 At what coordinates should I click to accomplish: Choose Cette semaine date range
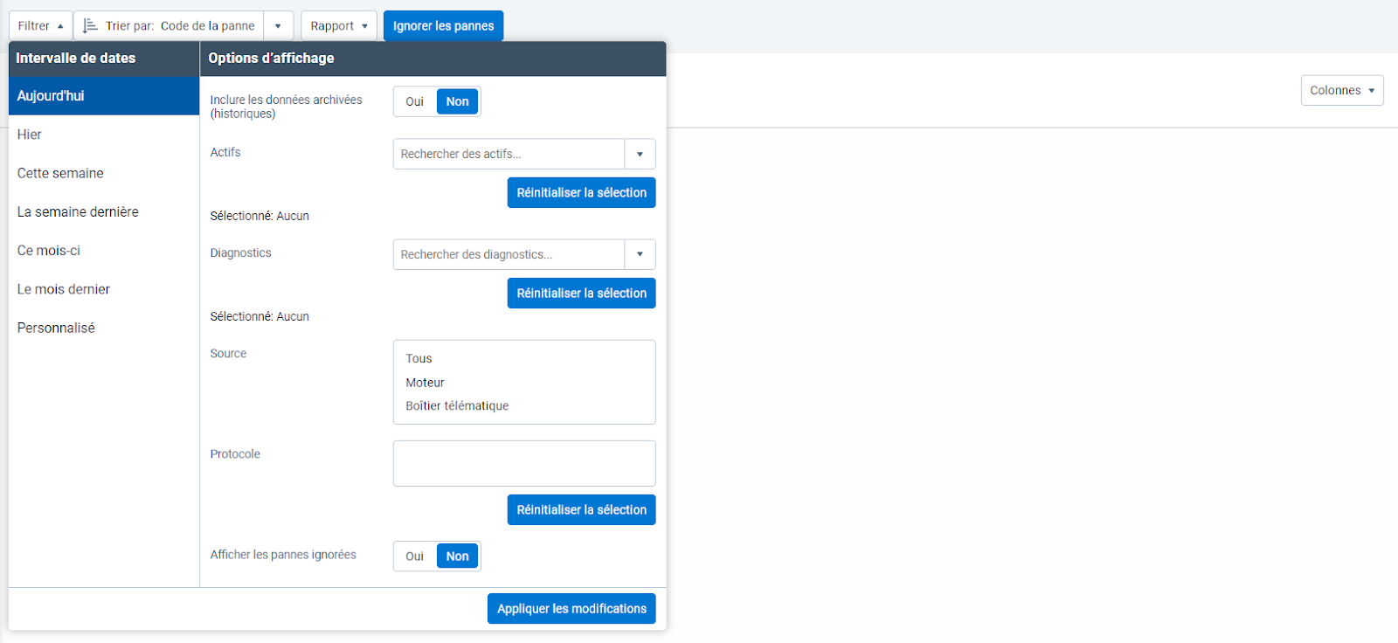[104, 173]
